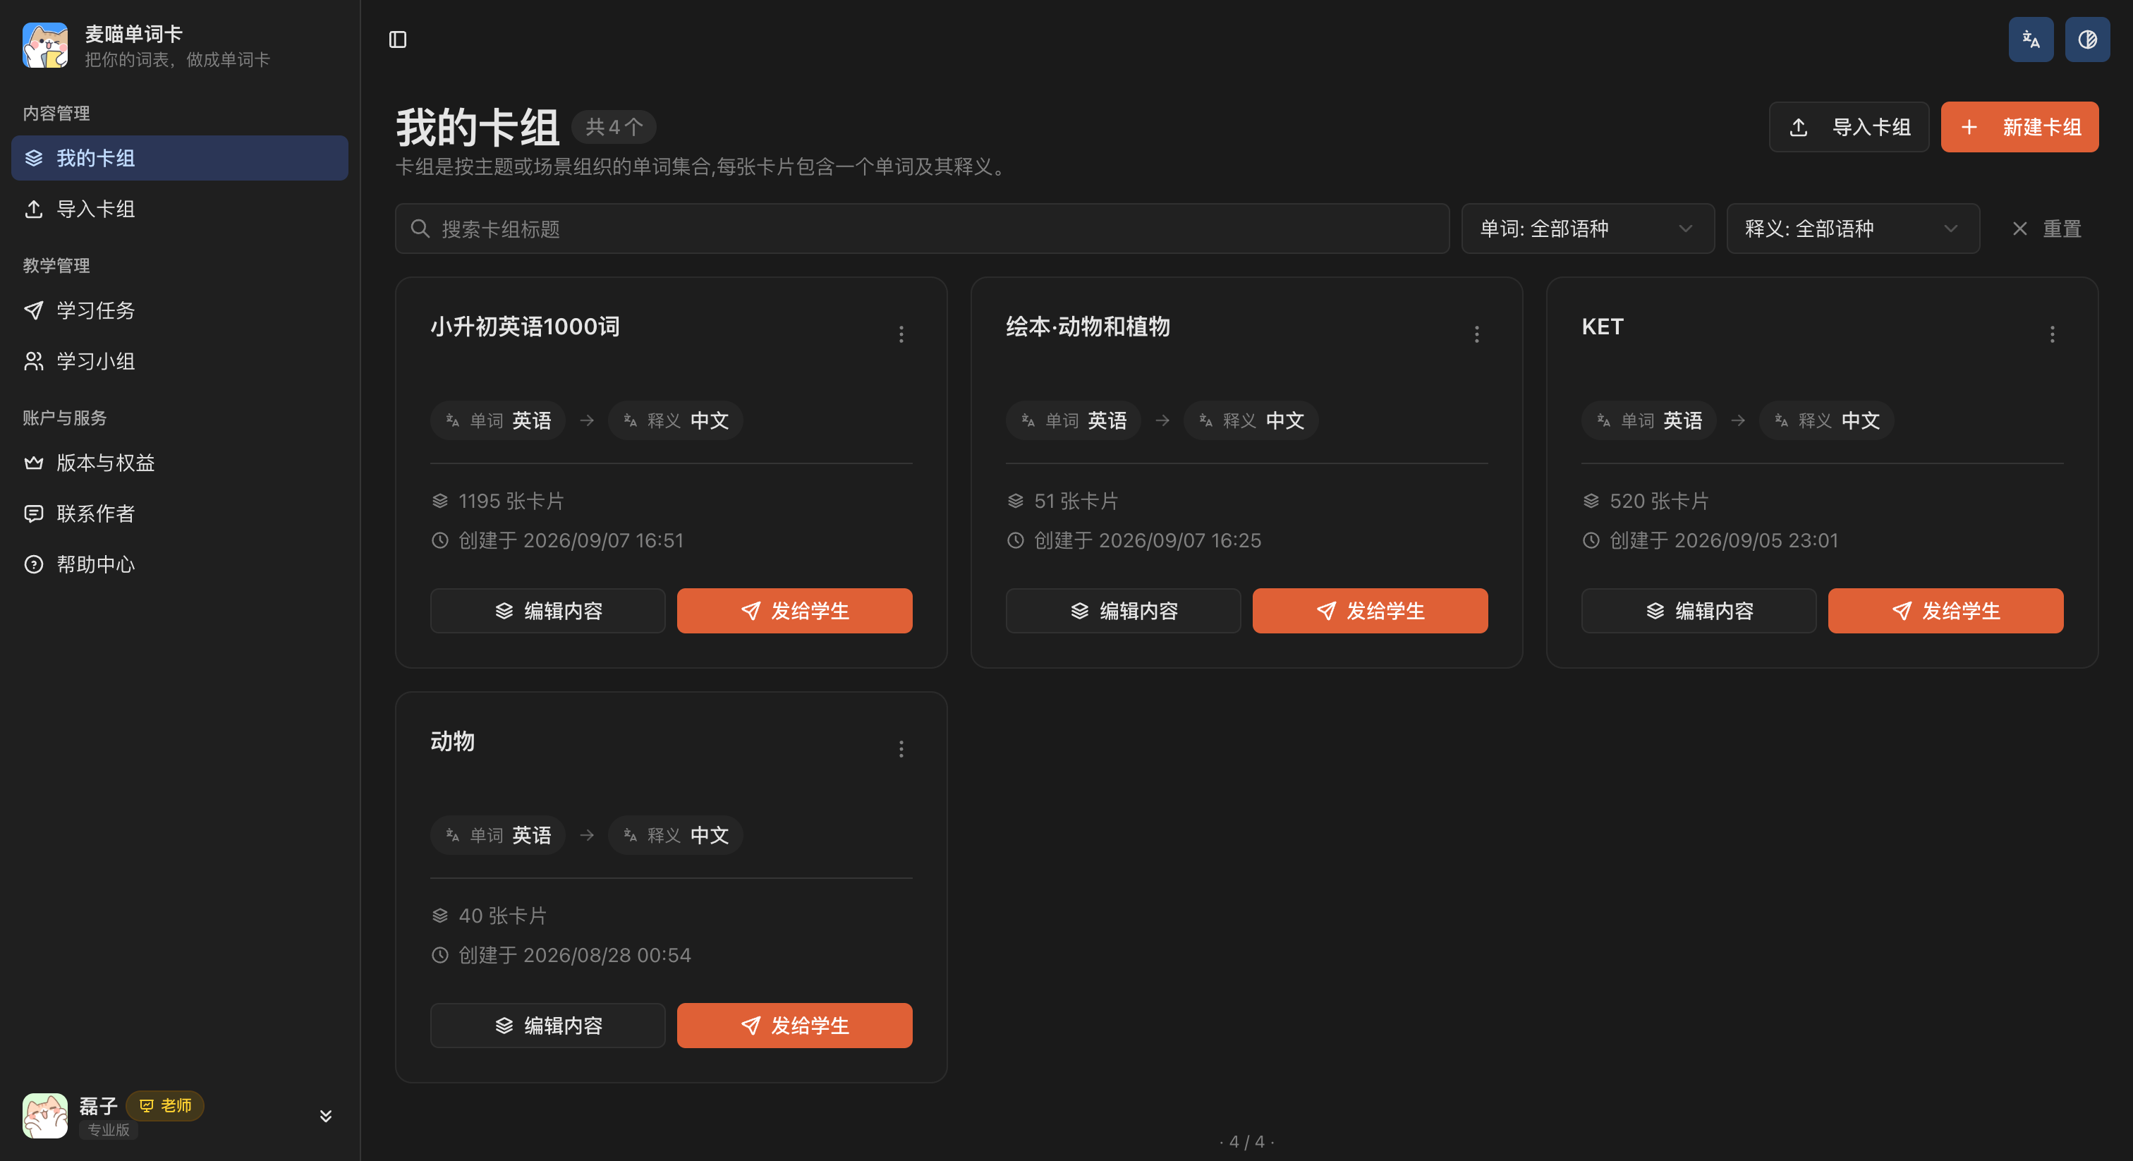Screen dimensions: 2133x1161
Task: Click 编辑内容 on 绘本·动物和植物 deck
Action: coord(1123,610)
